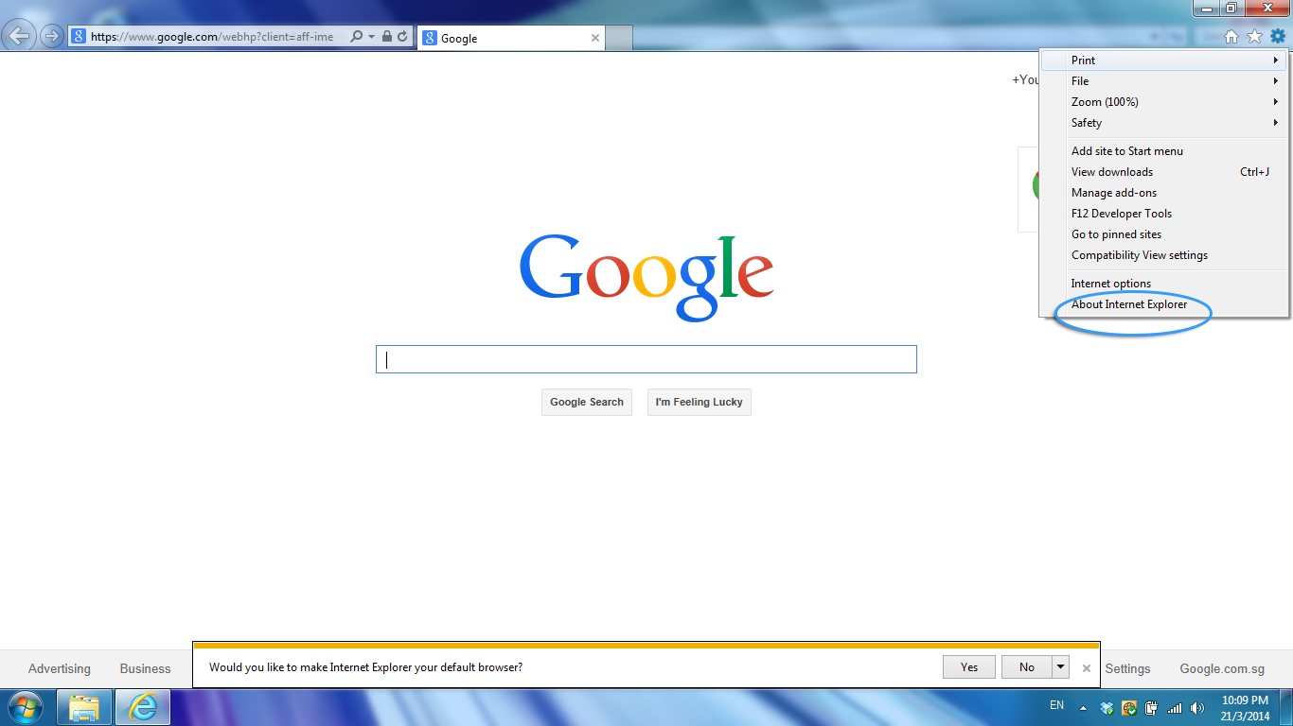Click the Internet Explorer taskbar icon
The width and height of the screenshot is (1293, 726).
click(x=143, y=706)
